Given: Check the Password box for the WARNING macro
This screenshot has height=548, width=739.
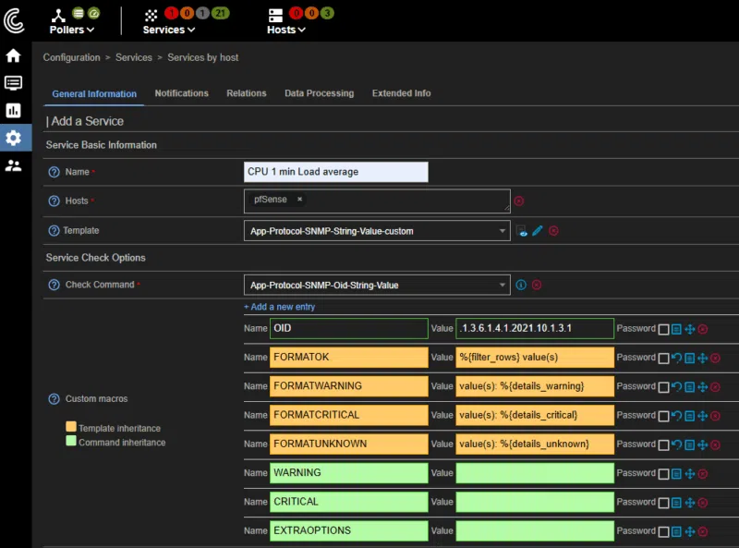Looking at the screenshot, I should pyautogui.click(x=663, y=473).
